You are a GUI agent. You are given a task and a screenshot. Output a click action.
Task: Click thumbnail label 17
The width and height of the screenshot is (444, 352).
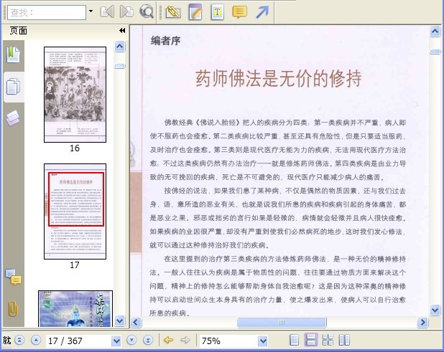pos(75,265)
